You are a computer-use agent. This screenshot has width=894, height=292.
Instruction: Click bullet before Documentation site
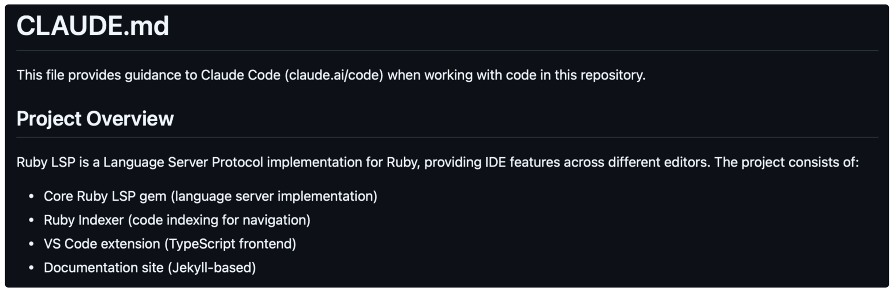(x=31, y=268)
